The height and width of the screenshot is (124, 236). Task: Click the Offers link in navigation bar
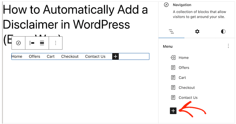(34, 57)
